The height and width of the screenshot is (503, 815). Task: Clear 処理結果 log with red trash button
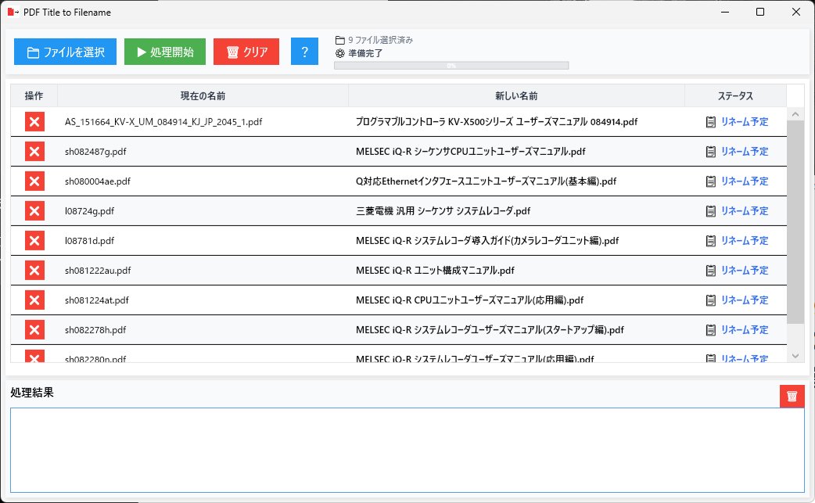[792, 396]
